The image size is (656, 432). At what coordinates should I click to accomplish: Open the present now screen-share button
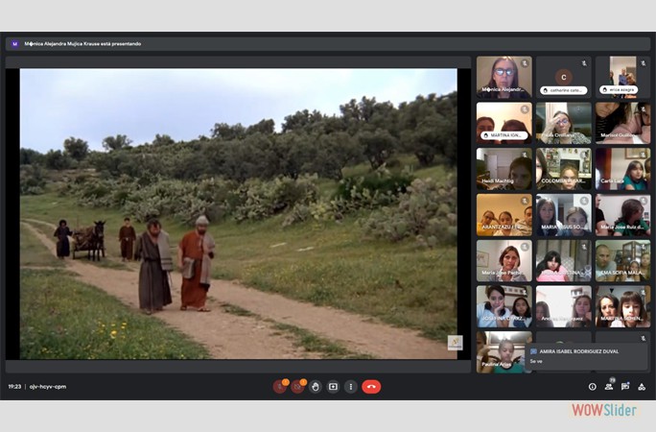point(333,387)
